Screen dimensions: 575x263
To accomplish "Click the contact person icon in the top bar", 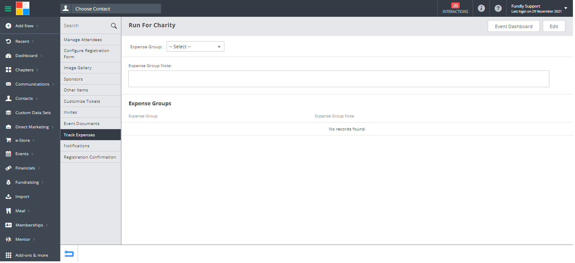I will click(66, 8).
